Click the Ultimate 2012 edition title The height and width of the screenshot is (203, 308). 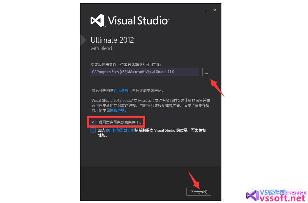point(112,40)
